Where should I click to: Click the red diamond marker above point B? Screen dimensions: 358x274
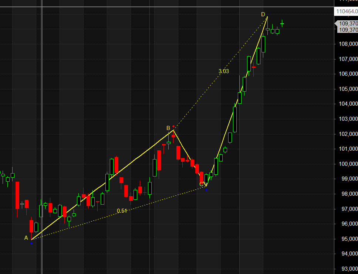tap(173, 126)
